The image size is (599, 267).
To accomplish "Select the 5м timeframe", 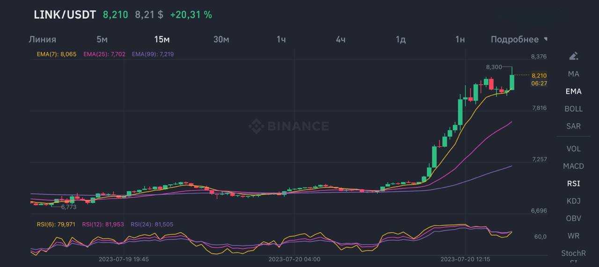I will point(102,39).
